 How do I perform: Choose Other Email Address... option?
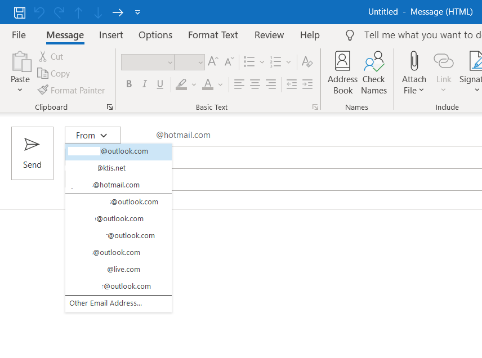click(x=118, y=303)
